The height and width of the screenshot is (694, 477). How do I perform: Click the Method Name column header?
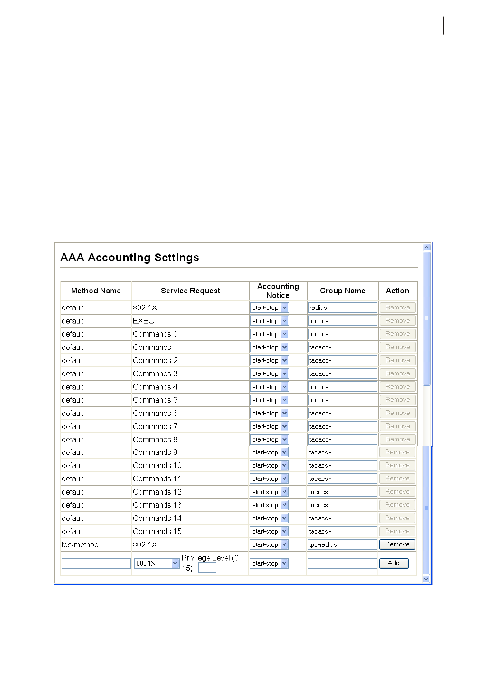click(96, 291)
